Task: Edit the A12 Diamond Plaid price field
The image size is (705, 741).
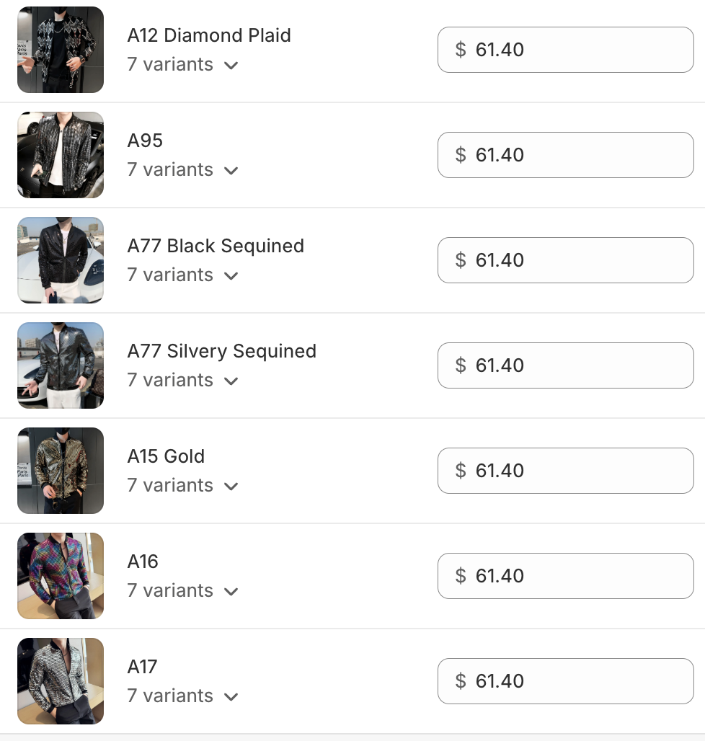Action: pyautogui.click(x=565, y=50)
